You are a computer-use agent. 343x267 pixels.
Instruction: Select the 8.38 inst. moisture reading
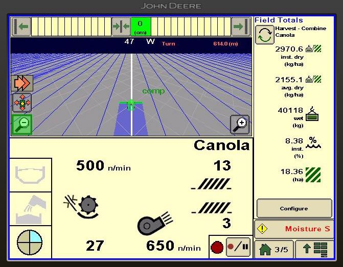pos(294,141)
